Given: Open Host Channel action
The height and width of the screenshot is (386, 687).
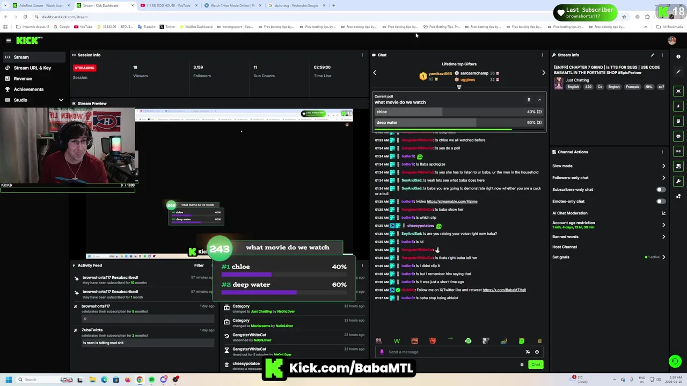Looking at the screenshot, I should pyautogui.click(x=565, y=247).
